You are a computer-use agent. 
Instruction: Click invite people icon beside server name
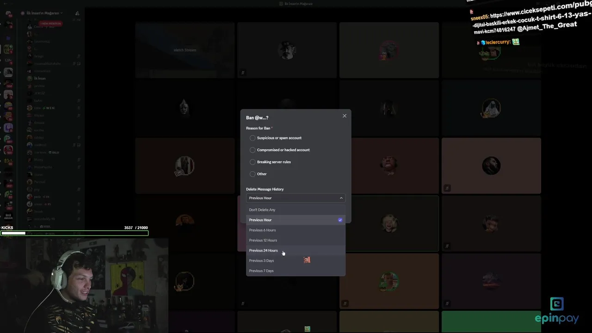pyautogui.click(x=77, y=13)
